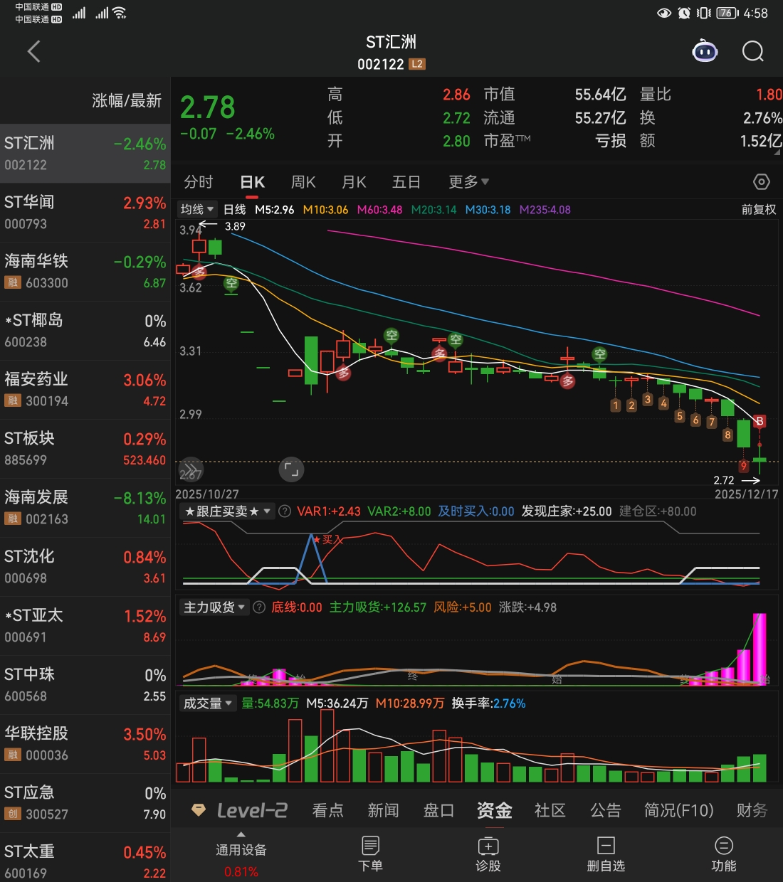
Task: Open help icon beside 主力吸货 indicator
Action: click(259, 607)
